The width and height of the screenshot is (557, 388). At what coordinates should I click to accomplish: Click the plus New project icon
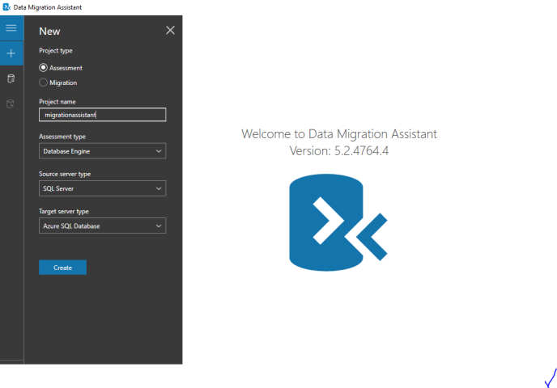point(11,53)
